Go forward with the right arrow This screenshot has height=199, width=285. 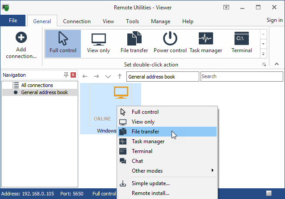point(96,76)
